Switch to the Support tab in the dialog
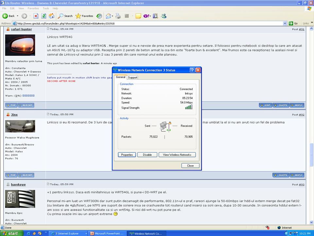The height and width of the screenshot is (236, 314). pyautogui.click(x=132, y=77)
